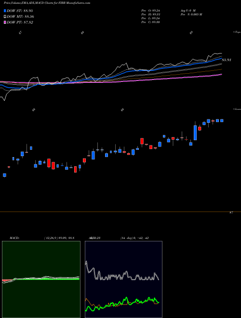Open the ADX indicator thumbnail chart
The height and width of the screenshot is (318, 241).
(x=123, y=279)
